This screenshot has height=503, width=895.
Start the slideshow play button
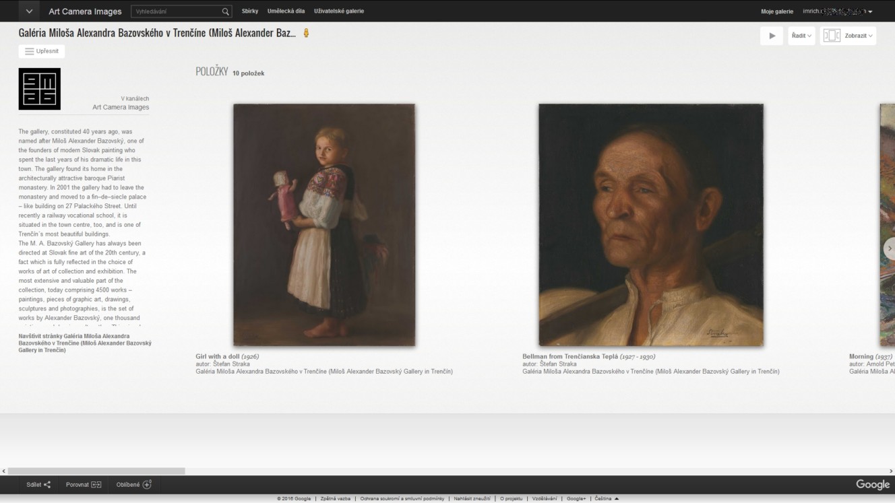tap(772, 36)
